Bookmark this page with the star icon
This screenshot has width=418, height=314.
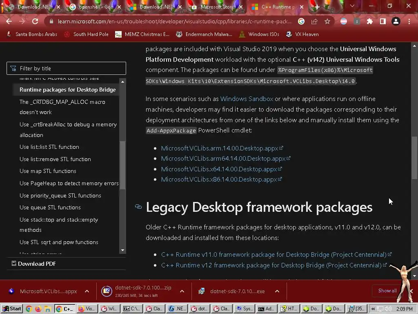[327, 21]
